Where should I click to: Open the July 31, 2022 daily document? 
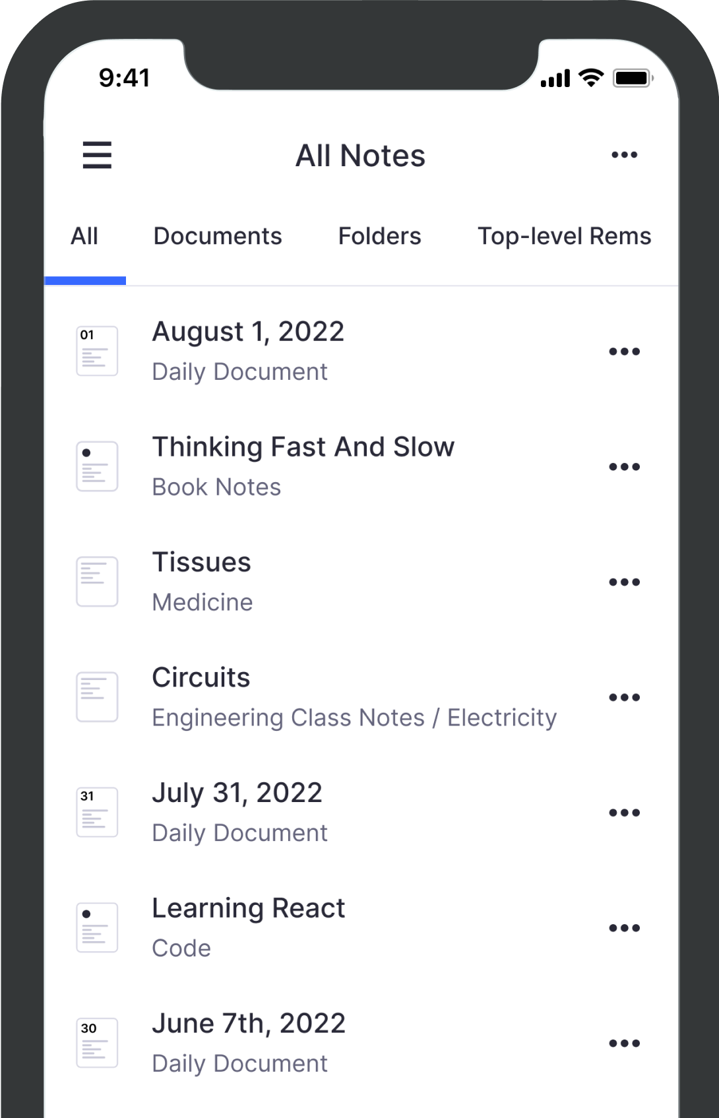point(237,793)
